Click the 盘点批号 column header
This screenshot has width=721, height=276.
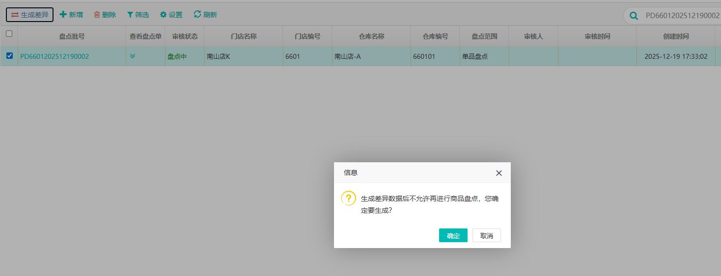pos(72,36)
